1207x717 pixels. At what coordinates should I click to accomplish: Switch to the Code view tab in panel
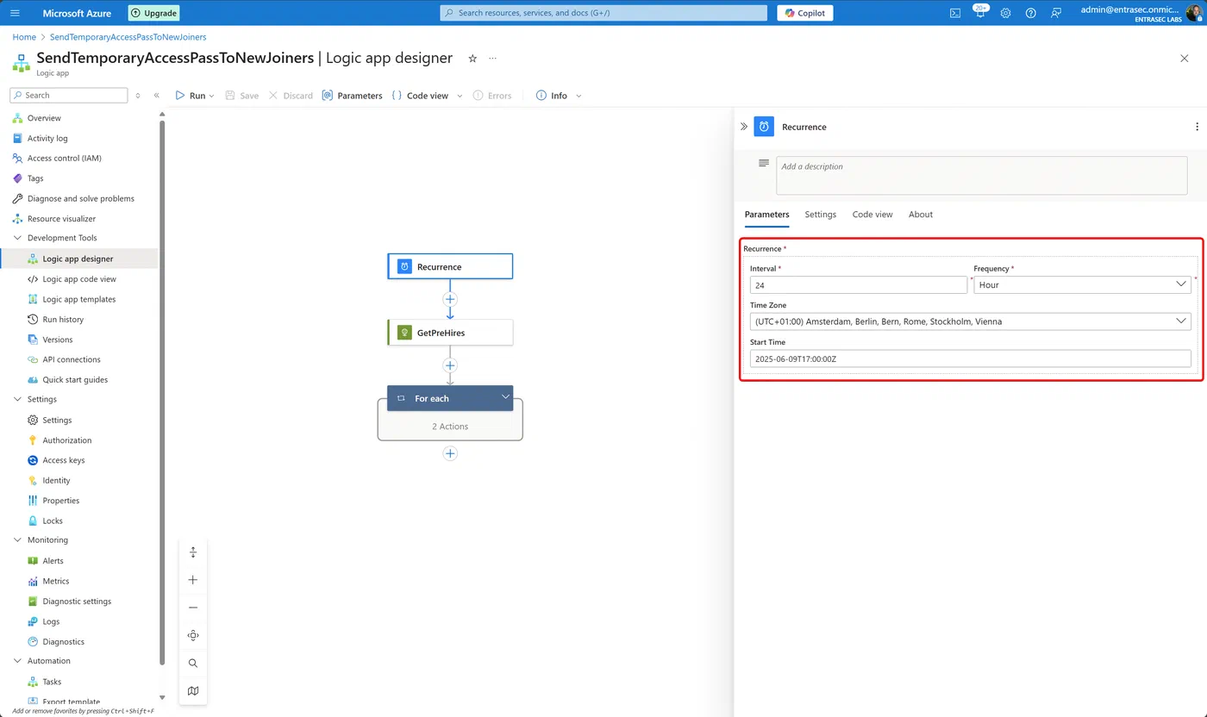coord(872,215)
